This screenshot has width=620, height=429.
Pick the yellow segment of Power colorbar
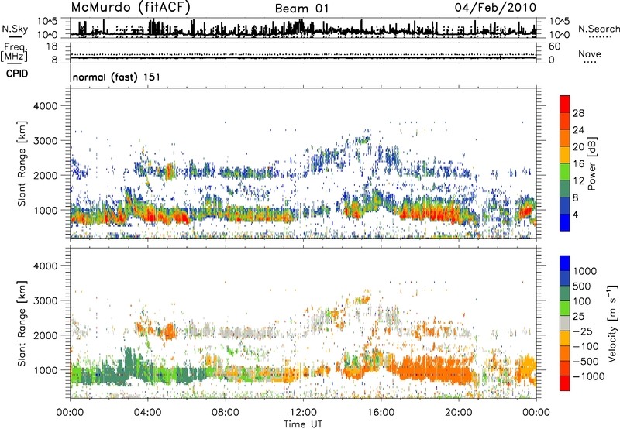[565, 155]
